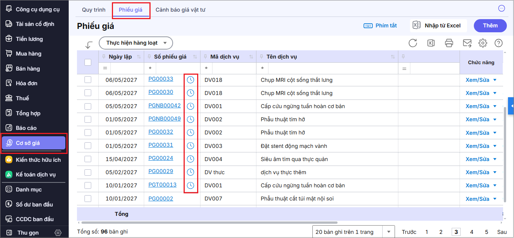Viewport: 514px width, 238px height.
Task: Open the Ngày lập filter operator
Action: click(x=105, y=69)
